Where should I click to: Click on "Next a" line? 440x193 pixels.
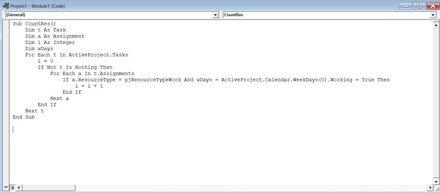coord(60,98)
